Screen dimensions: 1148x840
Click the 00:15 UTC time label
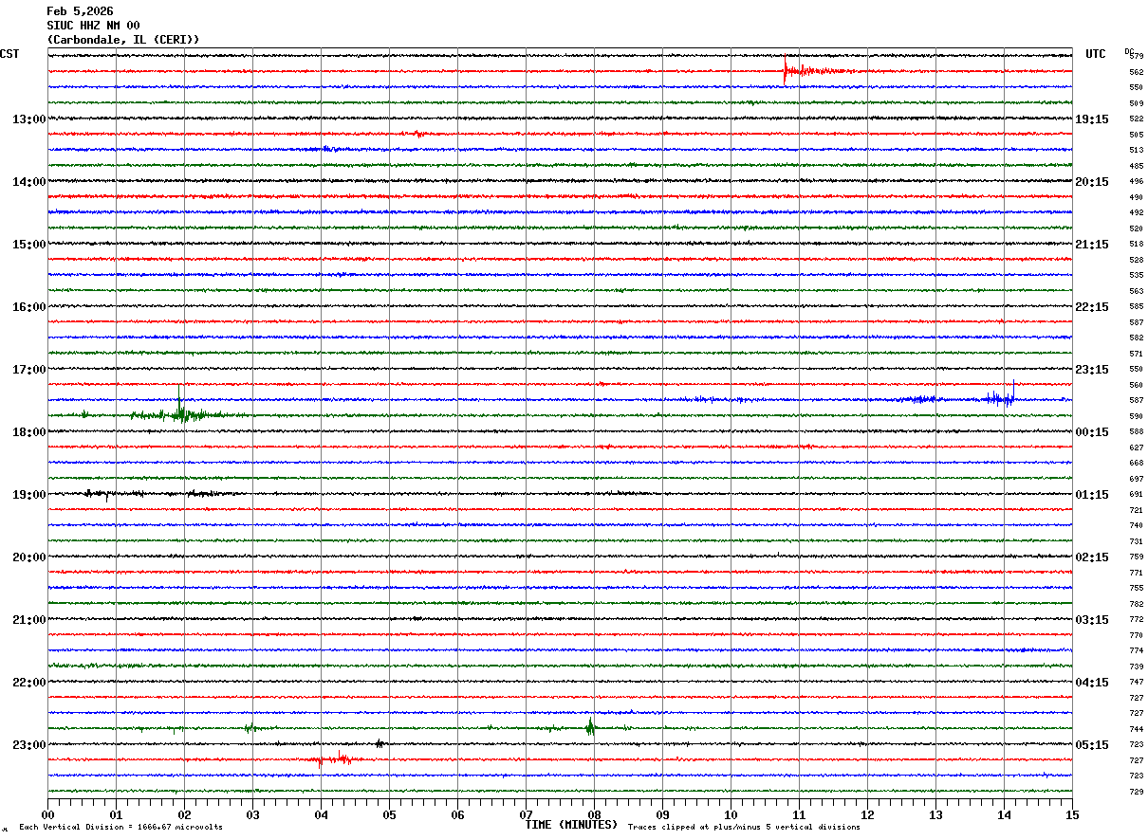(x=1092, y=432)
